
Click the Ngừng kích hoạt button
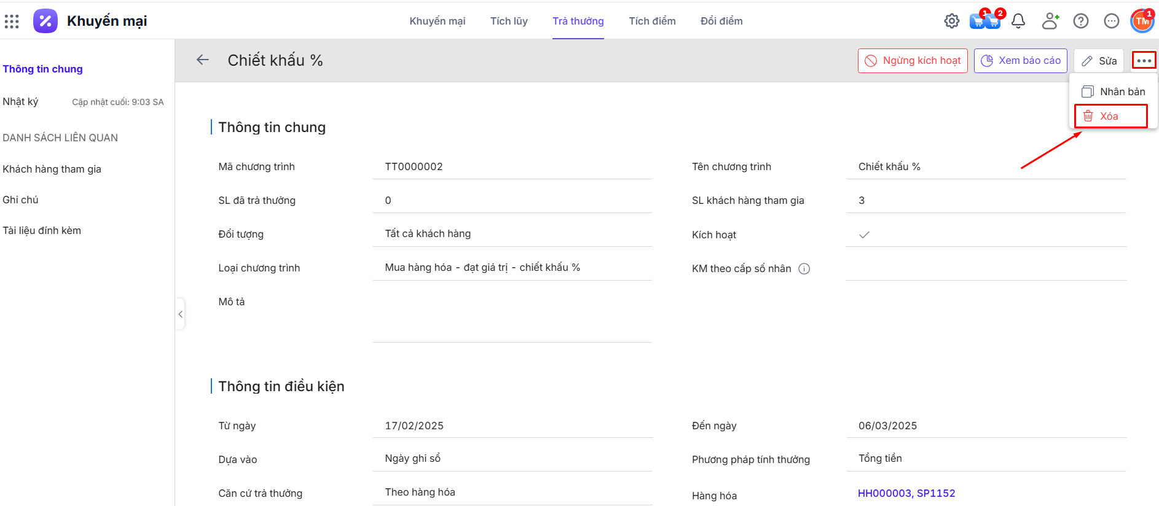pyautogui.click(x=913, y=61)
